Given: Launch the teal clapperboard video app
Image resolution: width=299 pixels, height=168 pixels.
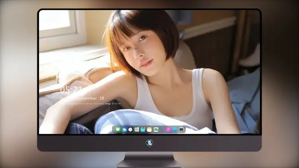Looking at the screenshot, I should pos(143,130).
